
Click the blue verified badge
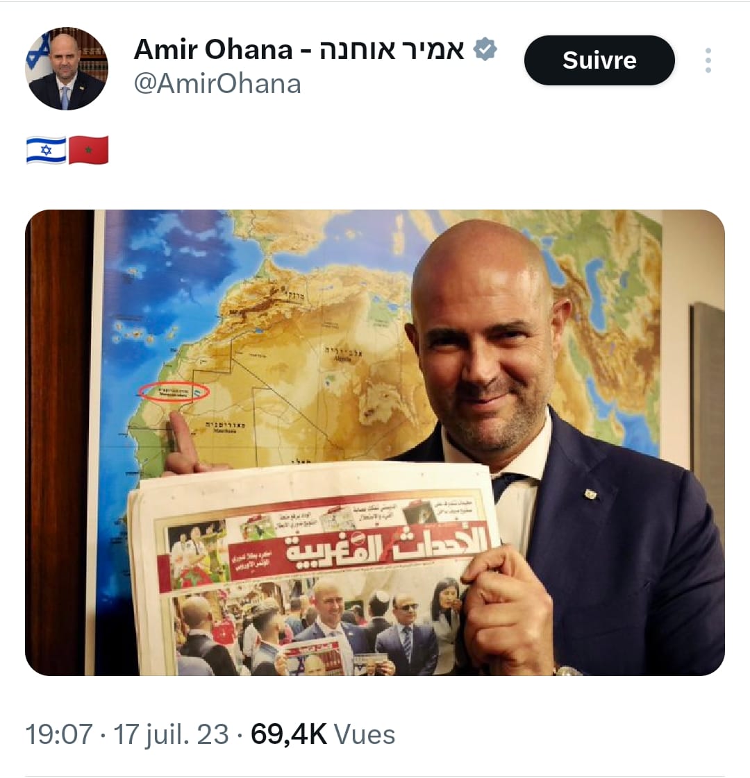click(x=485, y=49)
